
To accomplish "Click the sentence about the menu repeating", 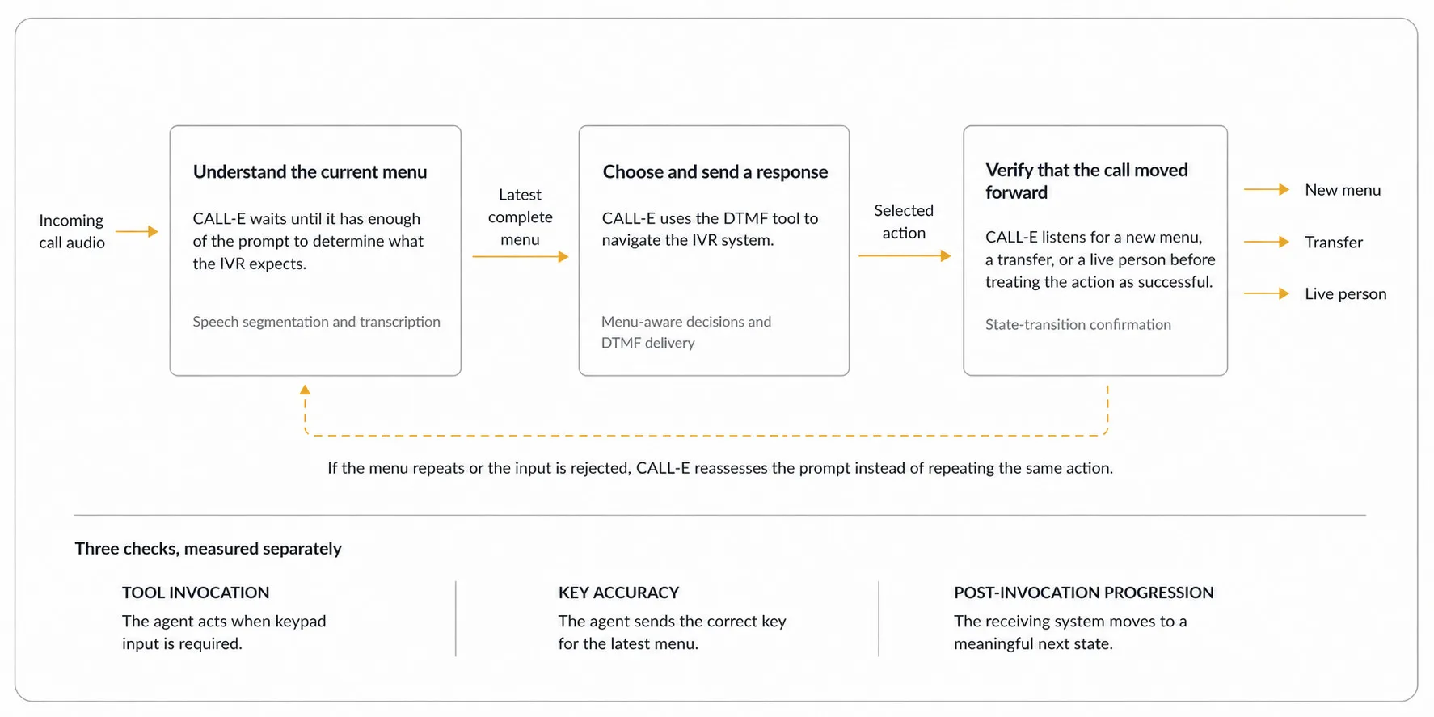I will click(720, 468).
